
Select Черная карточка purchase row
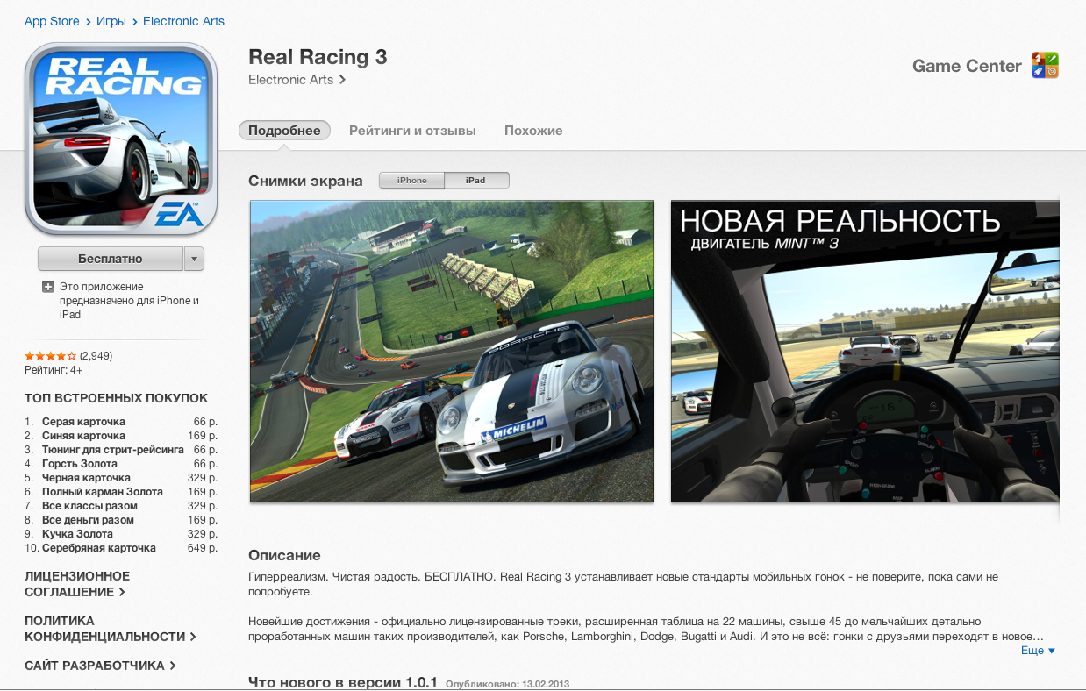121,478
